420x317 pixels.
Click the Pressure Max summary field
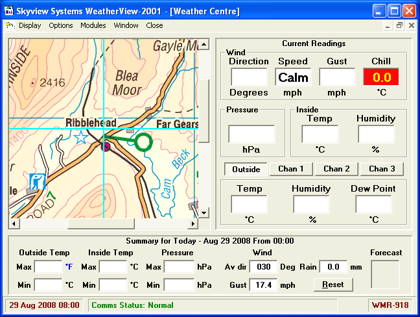click(179, 267)
